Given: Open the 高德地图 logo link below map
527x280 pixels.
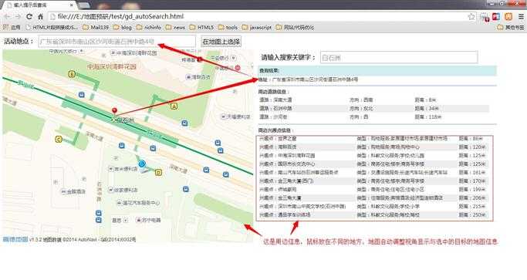Looking at the screenshot, I should point(15,239).
